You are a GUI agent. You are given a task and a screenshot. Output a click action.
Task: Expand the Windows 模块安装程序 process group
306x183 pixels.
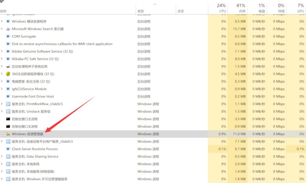click(x=2, y=21)
